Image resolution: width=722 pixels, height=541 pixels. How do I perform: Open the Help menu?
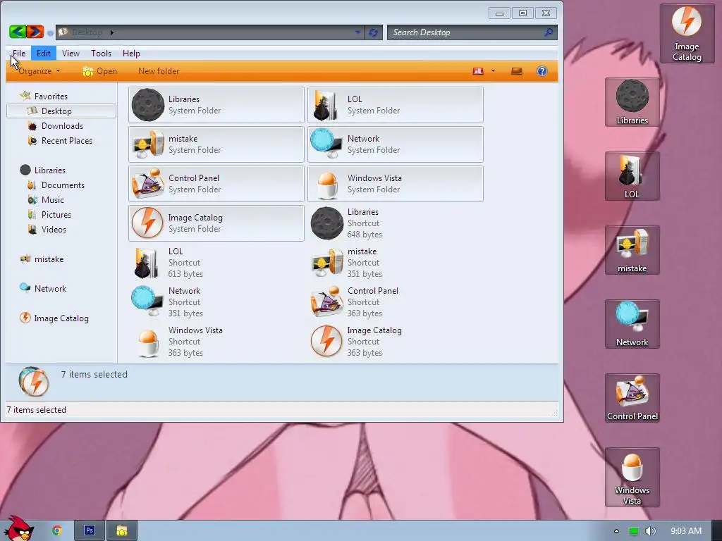(131, 54)
